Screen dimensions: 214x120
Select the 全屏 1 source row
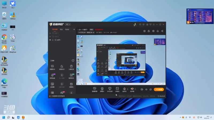pyautogui.click(x=62, y=40)
